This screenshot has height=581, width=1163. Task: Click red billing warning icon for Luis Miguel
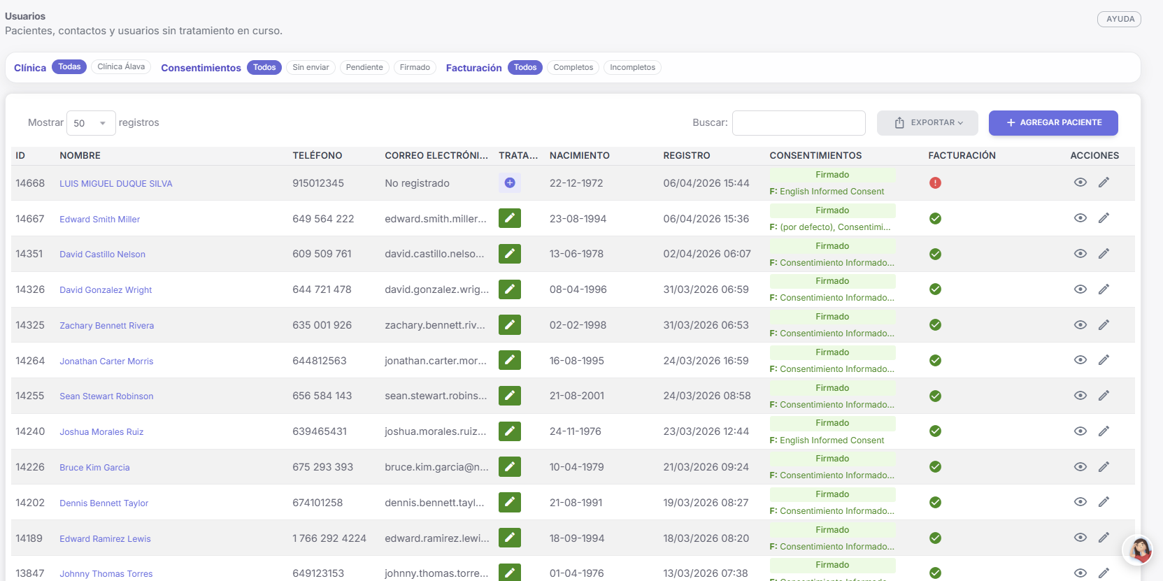coord(935,183)
